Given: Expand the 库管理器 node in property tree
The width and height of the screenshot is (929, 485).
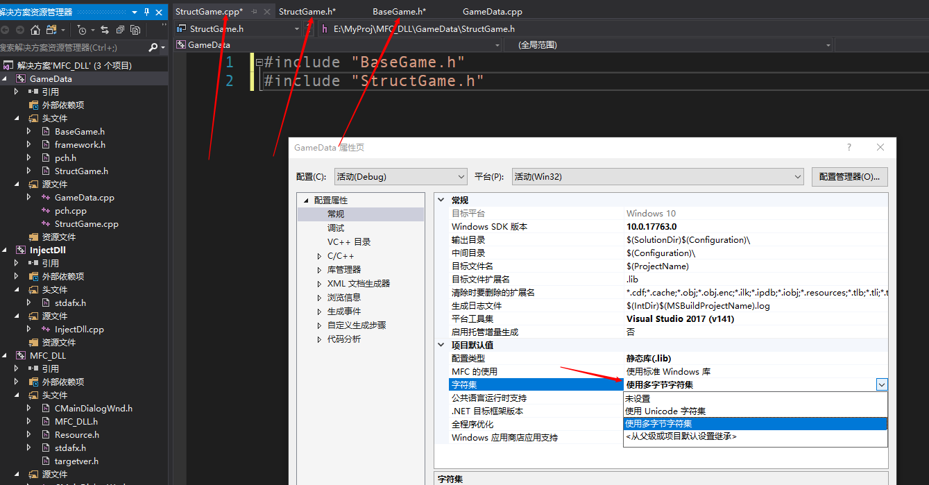Looking at the screenshot, I should click(x=318, y=270).
